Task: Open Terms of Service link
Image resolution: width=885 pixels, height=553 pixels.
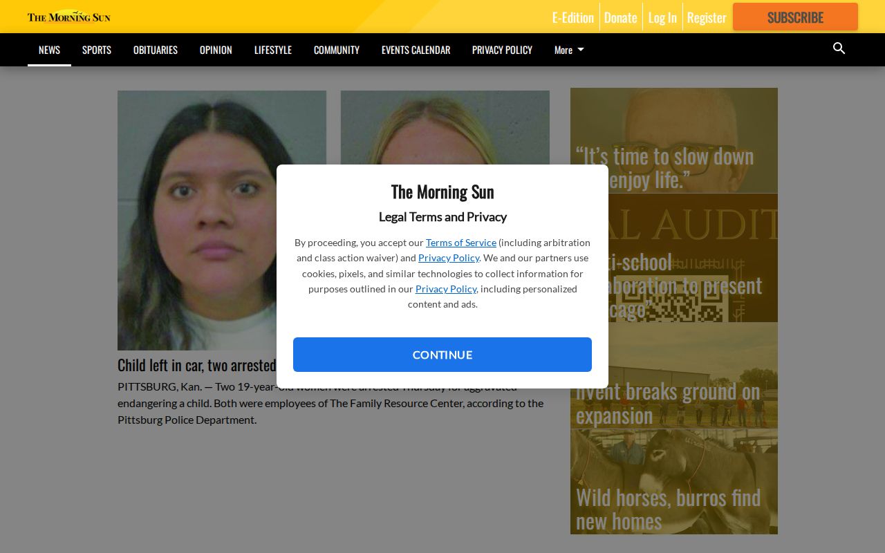Action: tap(461, 242)
